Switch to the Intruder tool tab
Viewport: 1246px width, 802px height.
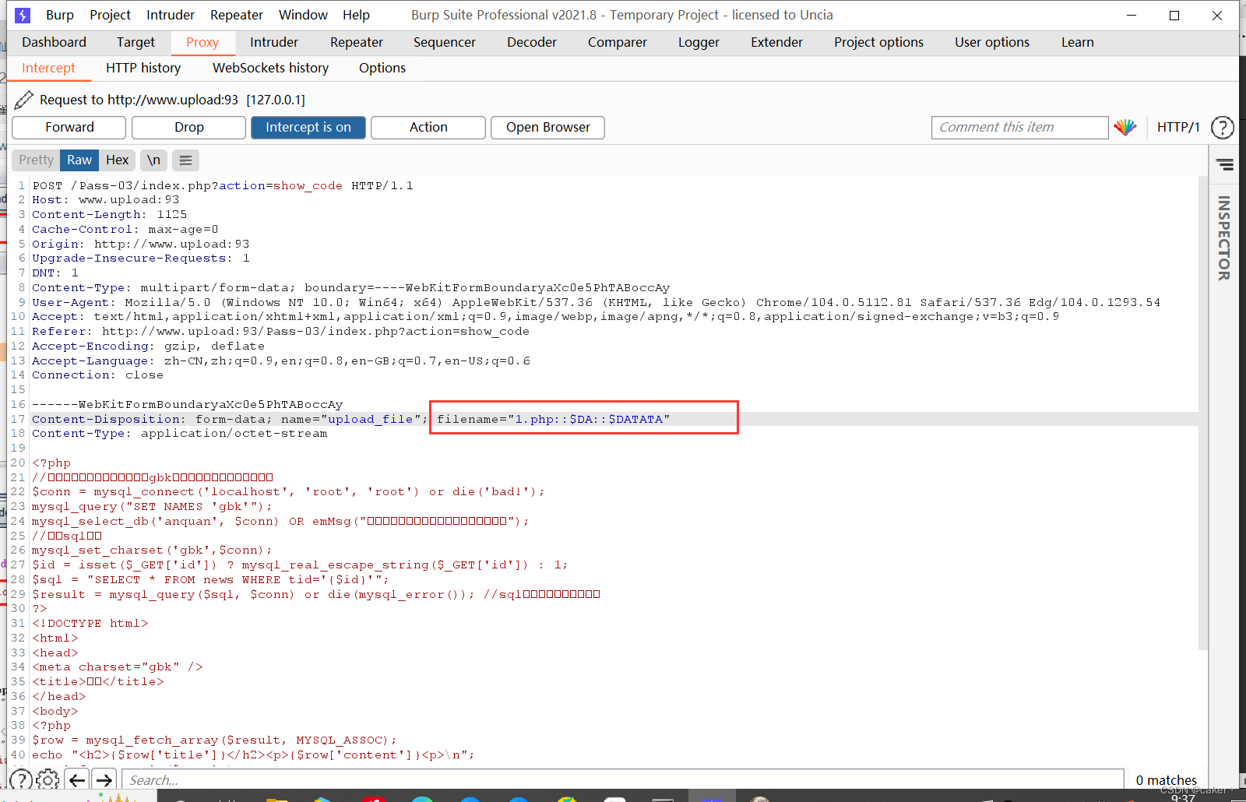pos(274,42)
